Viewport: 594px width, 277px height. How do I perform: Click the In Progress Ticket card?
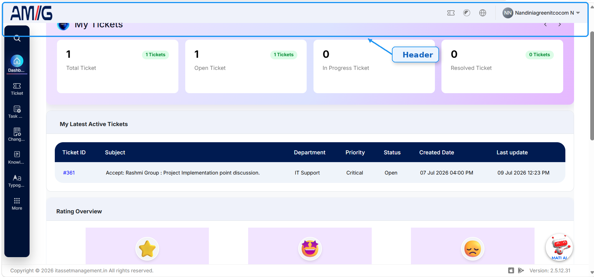(374, 66)
